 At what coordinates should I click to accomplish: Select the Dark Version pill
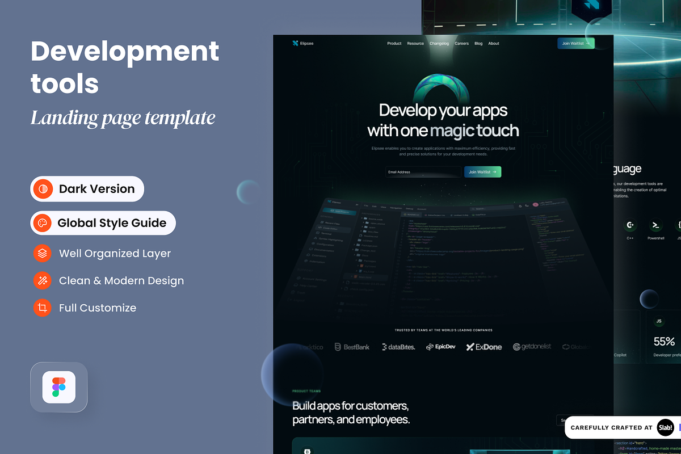click(x=87, y=189)
